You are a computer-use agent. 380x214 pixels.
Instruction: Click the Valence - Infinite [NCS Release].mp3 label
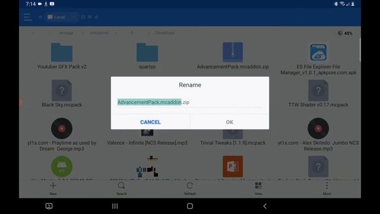(147, 143)
